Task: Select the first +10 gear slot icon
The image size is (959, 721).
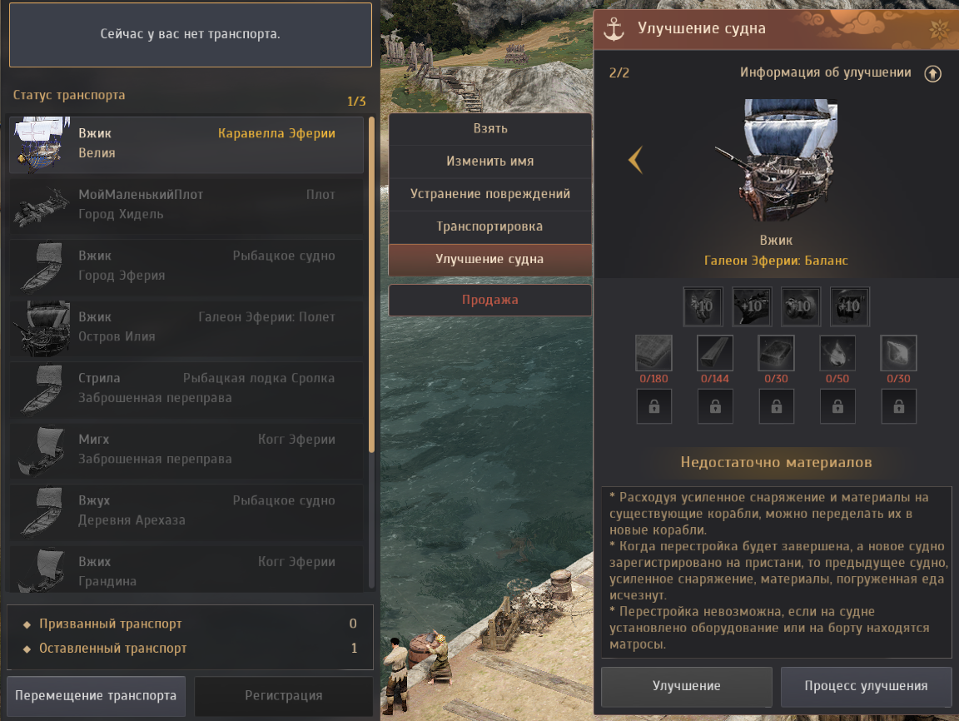Action: coord(703,306)
